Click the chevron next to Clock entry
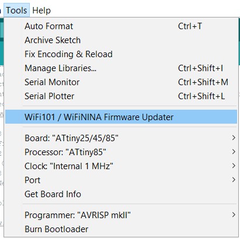 coord(234,166)
